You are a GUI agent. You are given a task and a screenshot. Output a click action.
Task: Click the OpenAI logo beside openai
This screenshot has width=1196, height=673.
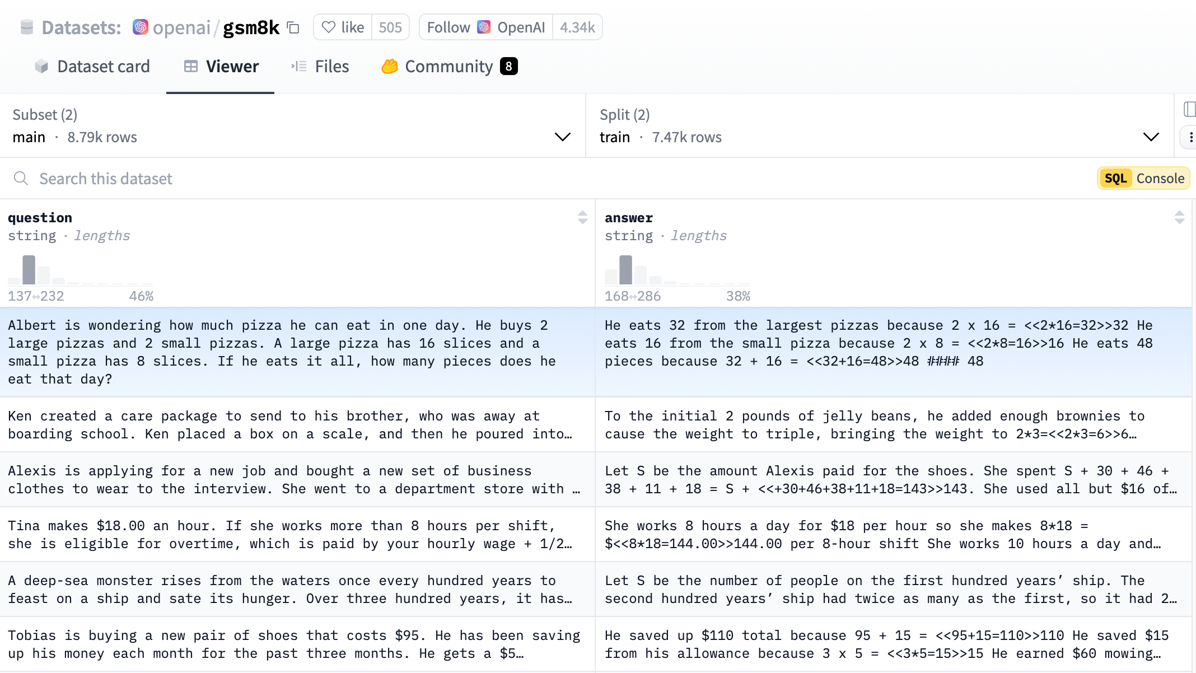141,27
